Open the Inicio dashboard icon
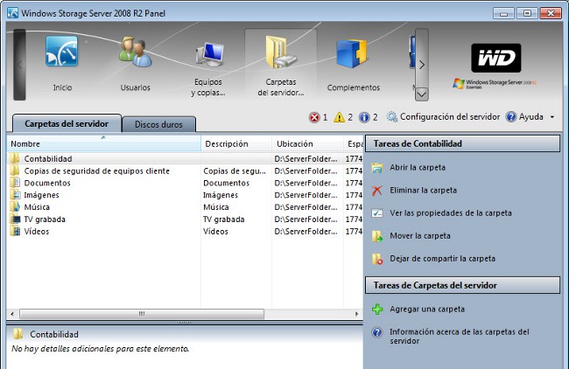Viewport: 569px width, 369px height. tap(61, 51)
